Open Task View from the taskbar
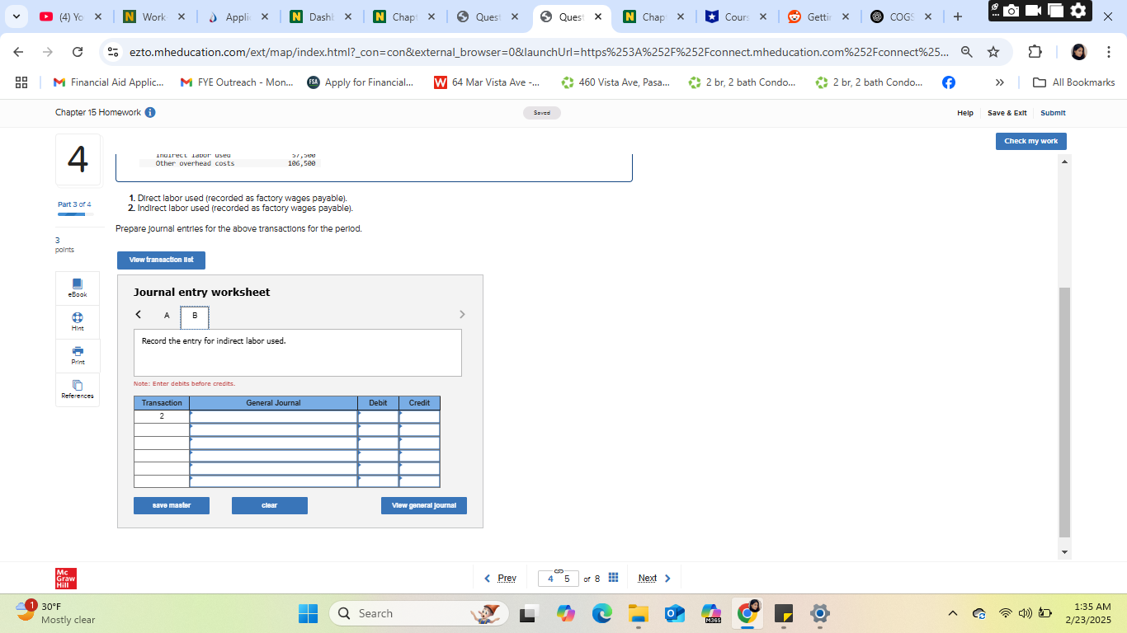Screen dimensions: 1127x633 click(528, 613)
